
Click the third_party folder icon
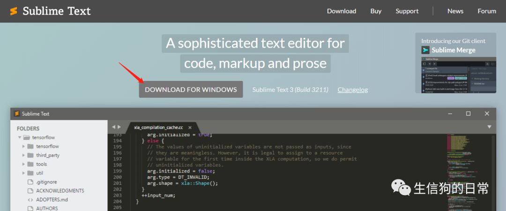[30, 155]
